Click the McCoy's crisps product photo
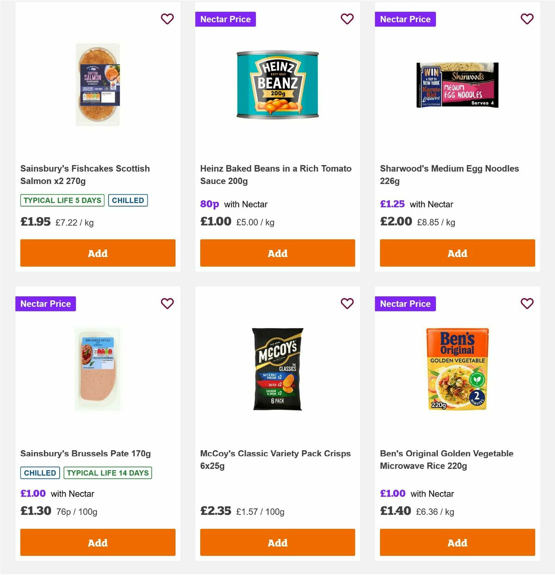The image size is (555, 575). point(277,368)
